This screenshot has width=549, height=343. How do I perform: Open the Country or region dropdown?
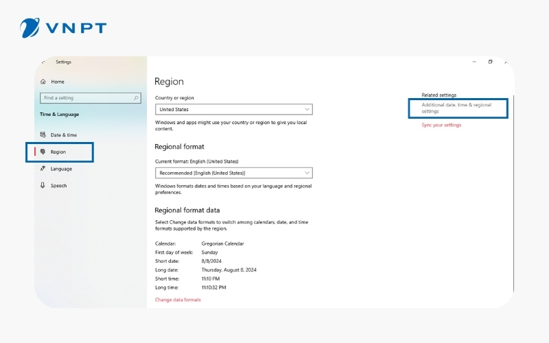[x=233, y=109]
